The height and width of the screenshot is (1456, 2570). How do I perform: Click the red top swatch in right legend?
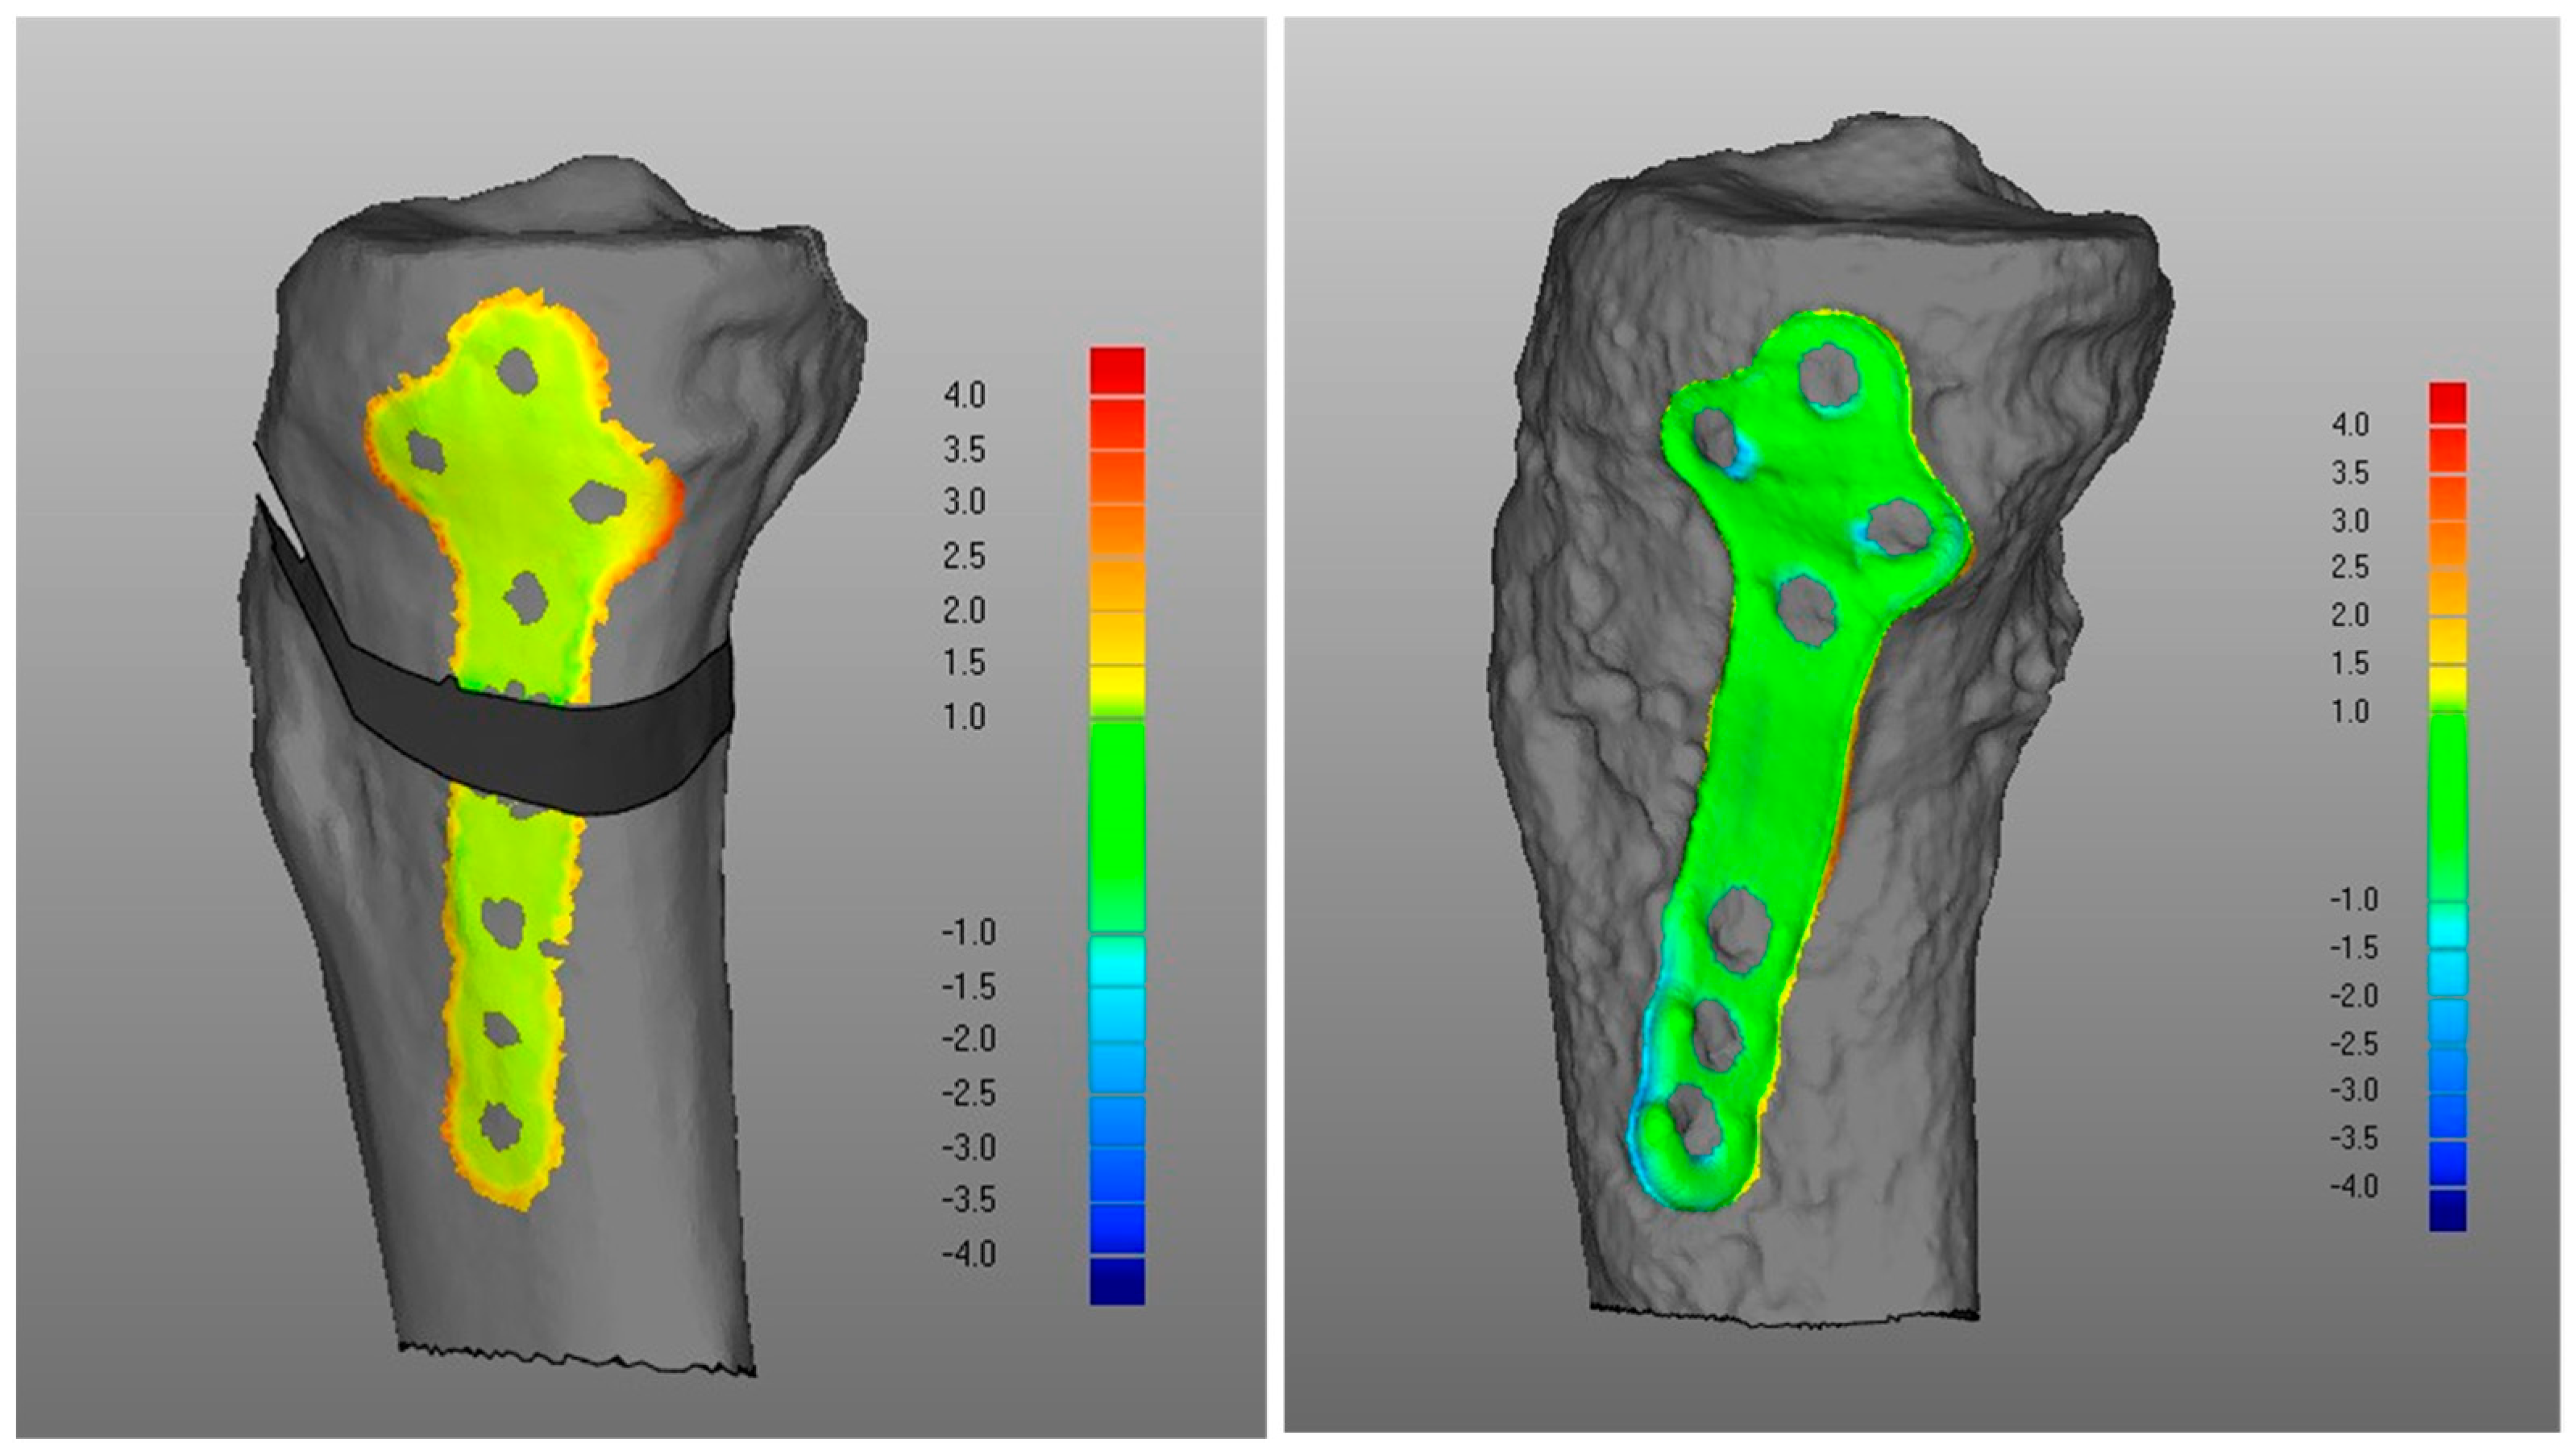point(2447,403)
